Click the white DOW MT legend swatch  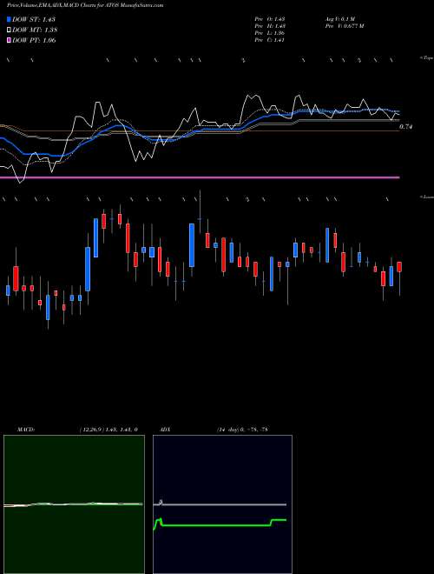[10, 30]
